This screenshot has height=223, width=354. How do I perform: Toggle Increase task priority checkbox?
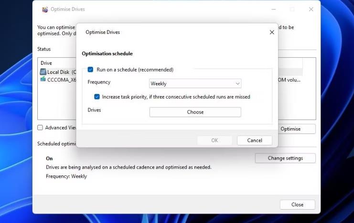pyautogui.click(x=97, y=97)
